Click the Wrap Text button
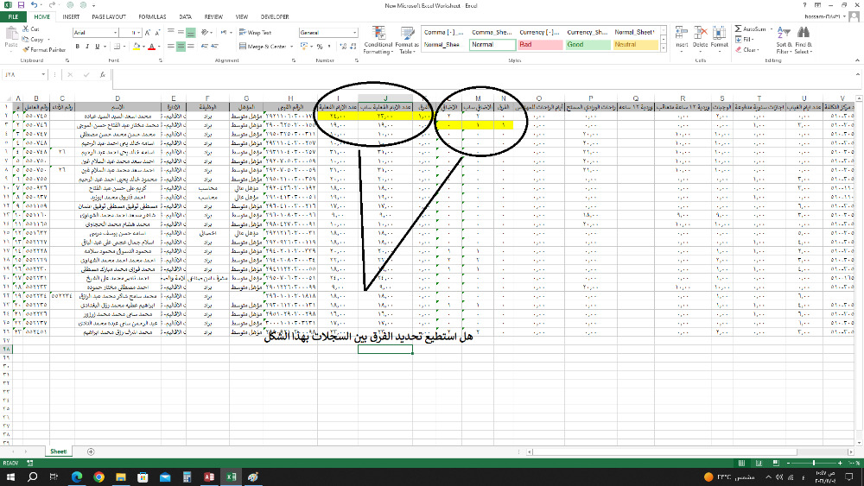This screenshot has height=486, width=864. coord(256,32)
